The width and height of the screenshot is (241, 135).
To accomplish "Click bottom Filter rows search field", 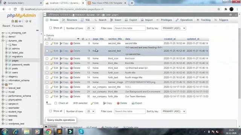I will pyautogui.click(x=130, y=111).
